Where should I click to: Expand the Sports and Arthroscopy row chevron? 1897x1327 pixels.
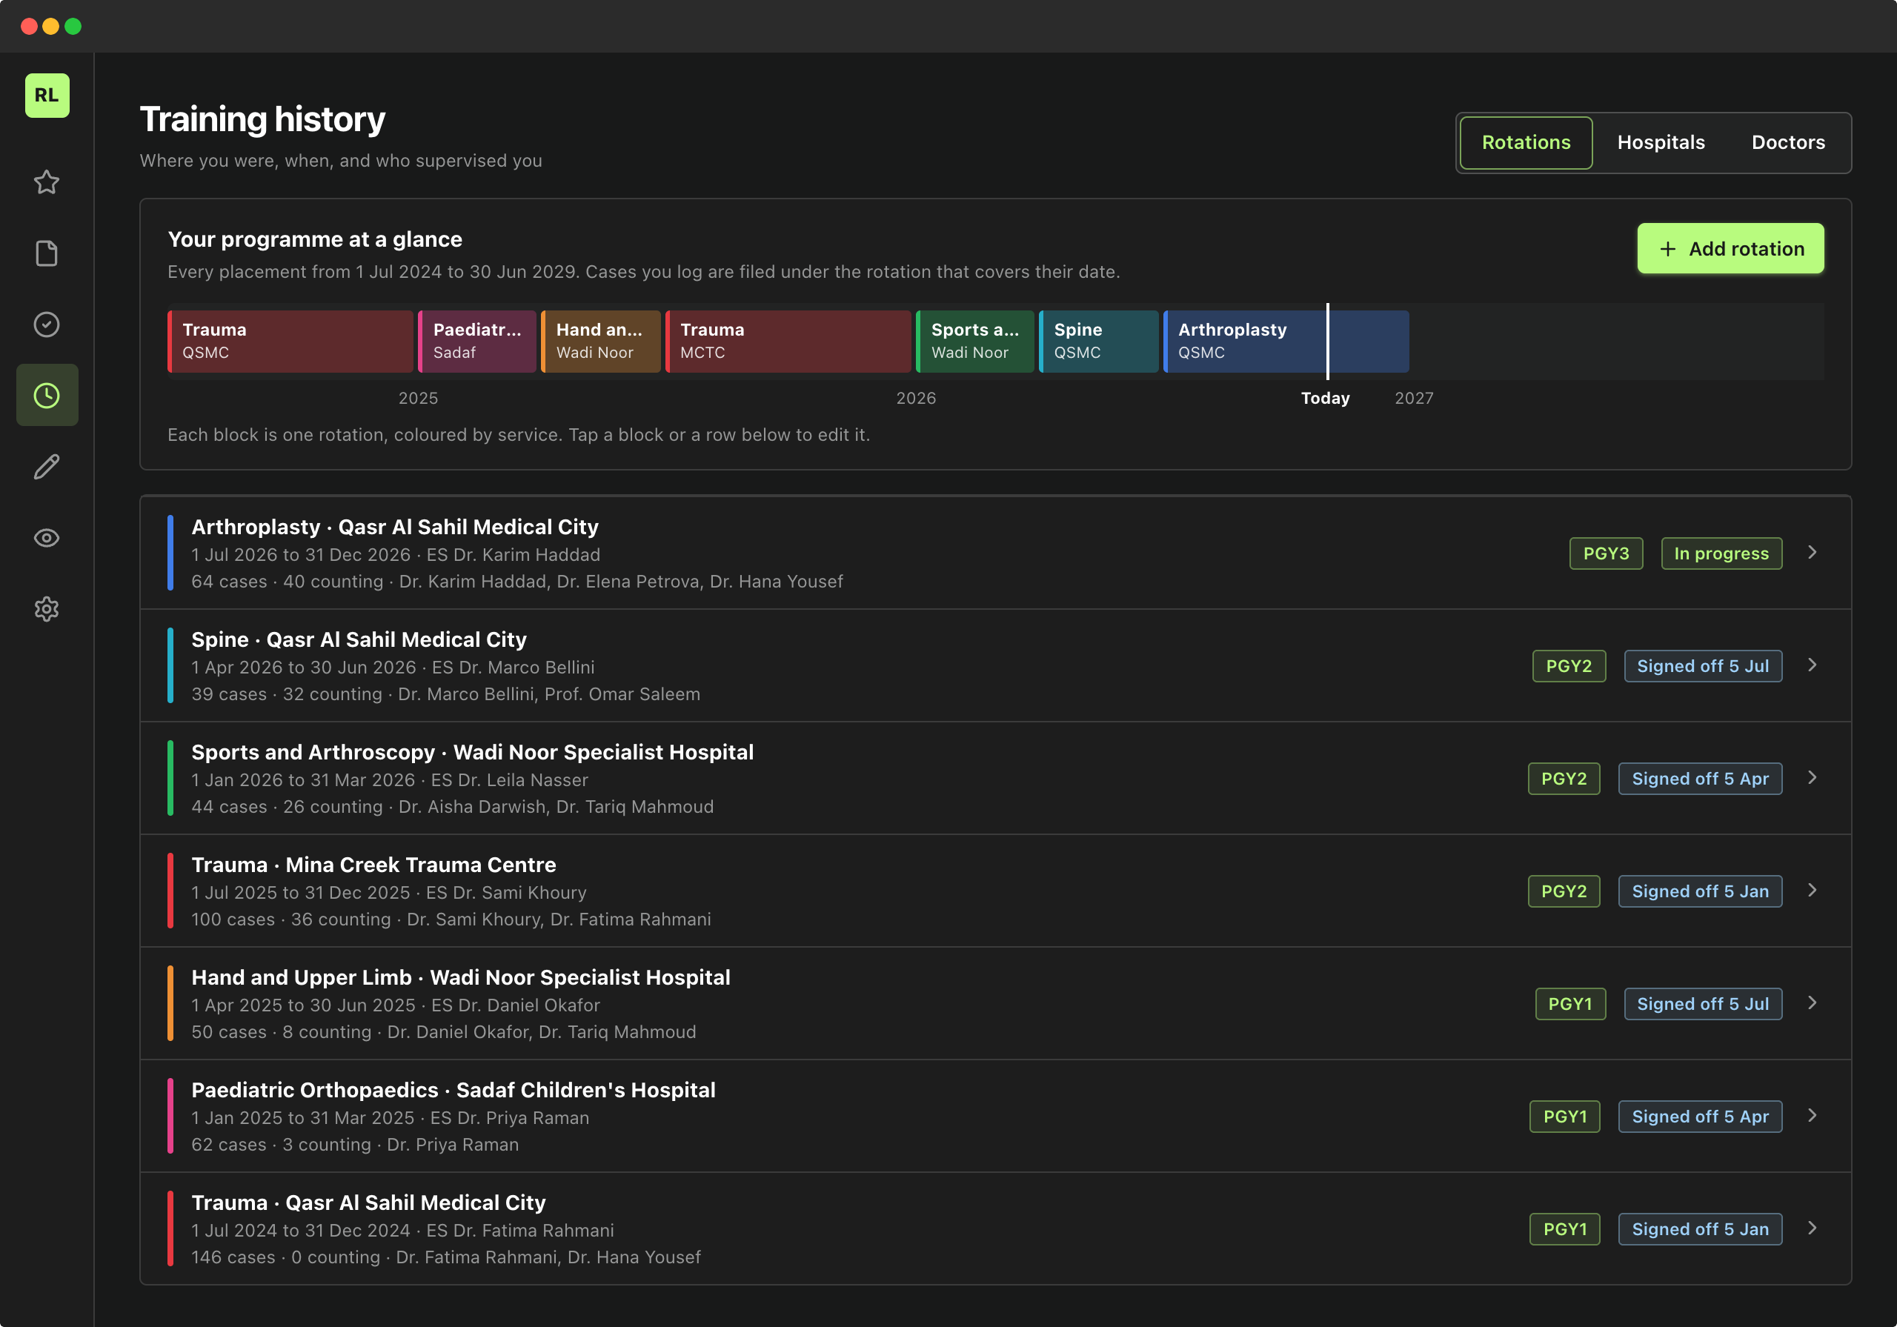[x=1812, y=777]
